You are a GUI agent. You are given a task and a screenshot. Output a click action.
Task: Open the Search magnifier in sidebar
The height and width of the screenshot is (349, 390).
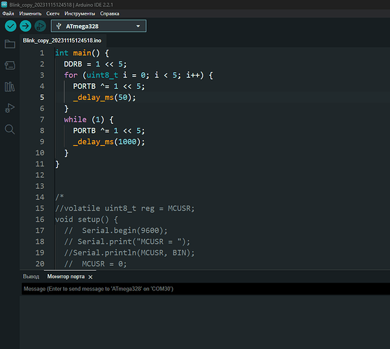coord(10,129)
